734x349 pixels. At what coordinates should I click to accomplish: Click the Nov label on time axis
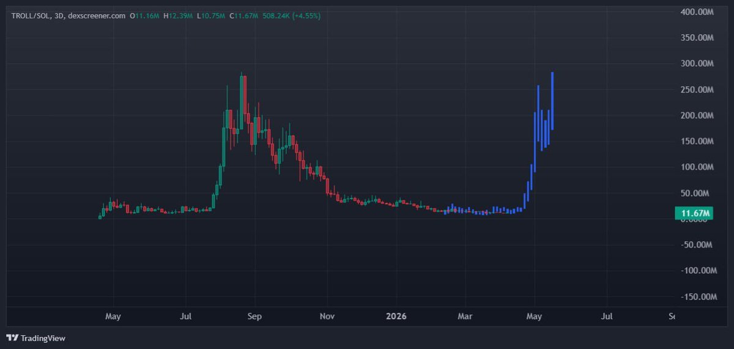[x=327, y=317]
